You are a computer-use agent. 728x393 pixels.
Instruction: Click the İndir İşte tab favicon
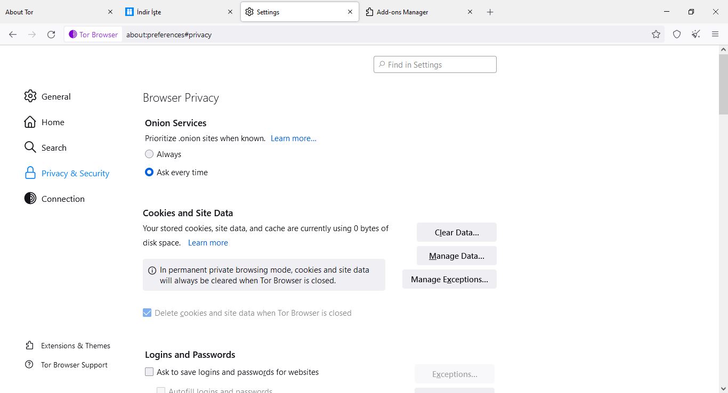point(129,12)
